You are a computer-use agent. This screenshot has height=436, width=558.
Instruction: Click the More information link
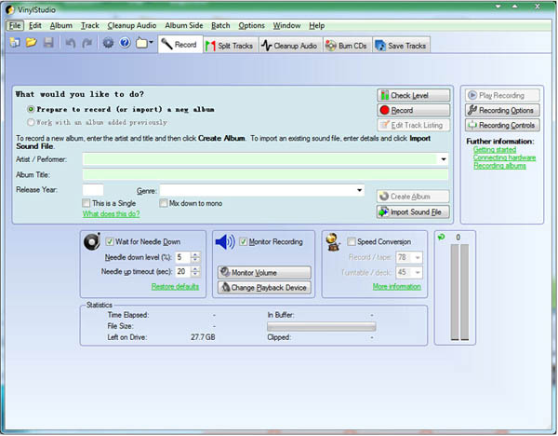pos(397,286)
